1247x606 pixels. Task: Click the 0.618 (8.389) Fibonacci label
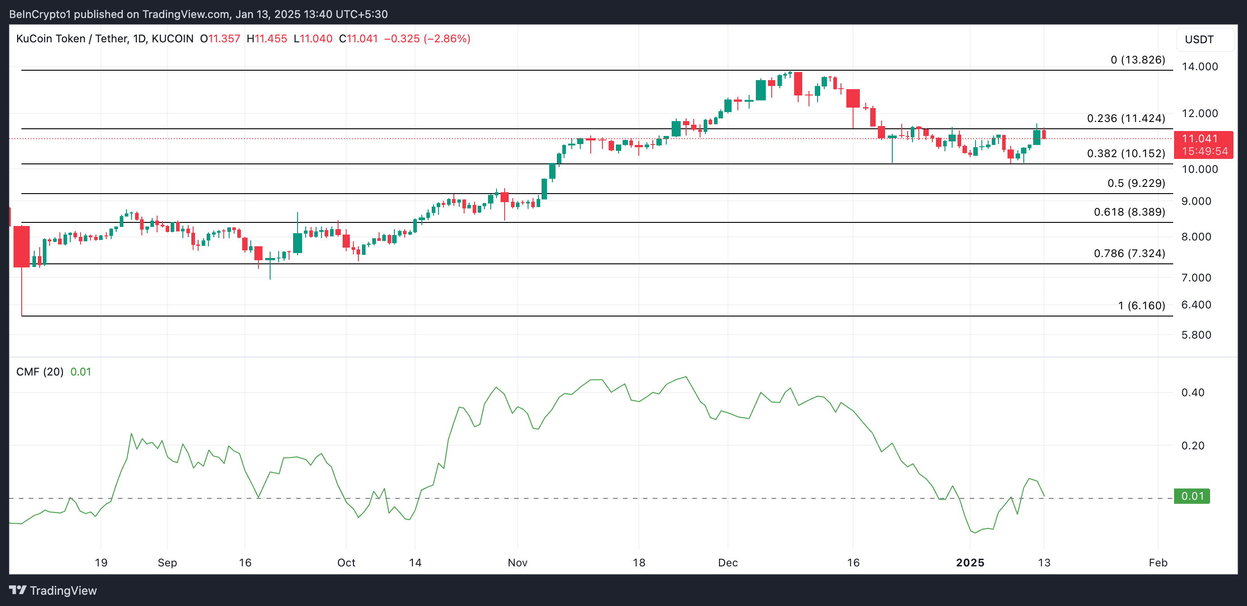(x=1129, y=212)
